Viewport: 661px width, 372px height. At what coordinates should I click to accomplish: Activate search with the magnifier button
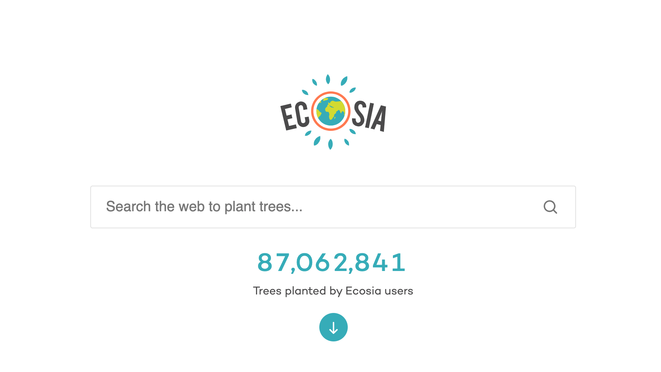click(550, 207)
